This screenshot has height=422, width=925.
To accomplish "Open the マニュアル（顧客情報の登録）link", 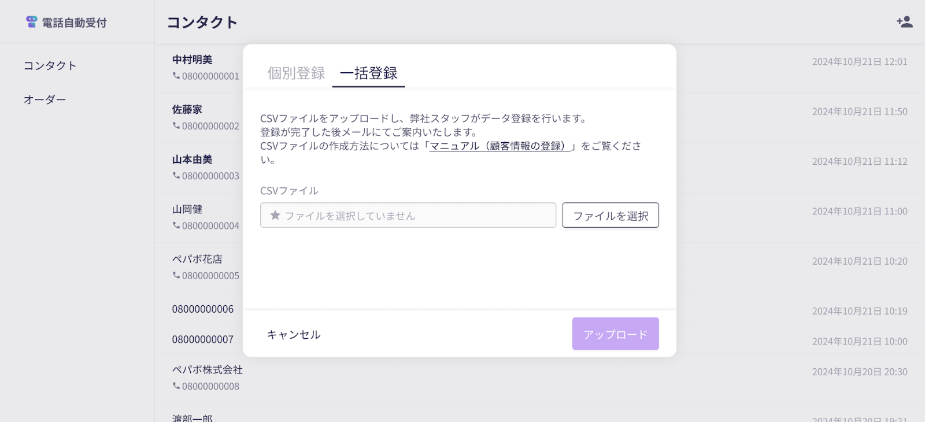I will [x=500, y=146].
